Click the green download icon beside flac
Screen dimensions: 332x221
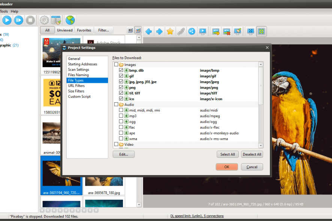pyautogui.click(x=126, y=127)
